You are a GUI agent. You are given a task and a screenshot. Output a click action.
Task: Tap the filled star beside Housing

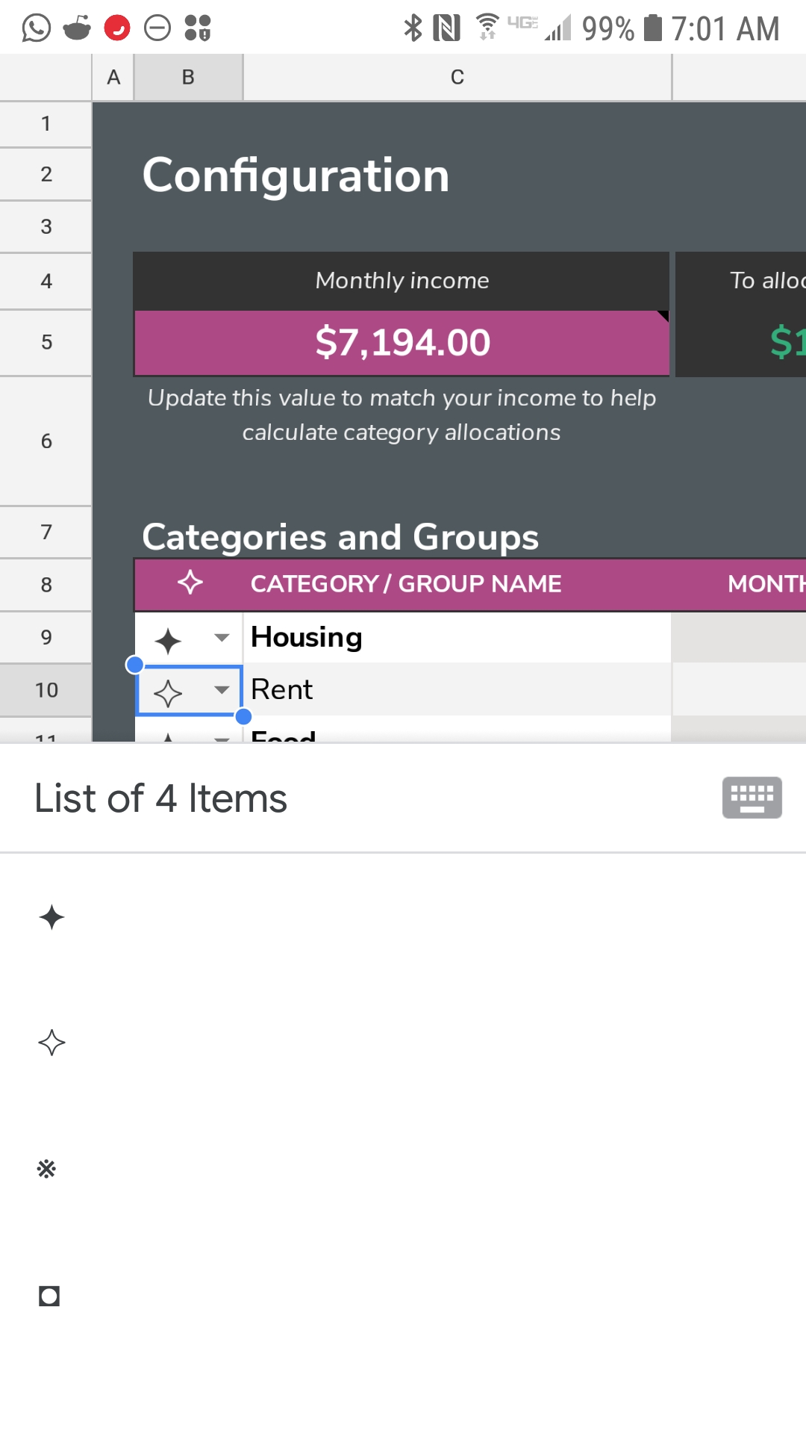tap(168, 641)
